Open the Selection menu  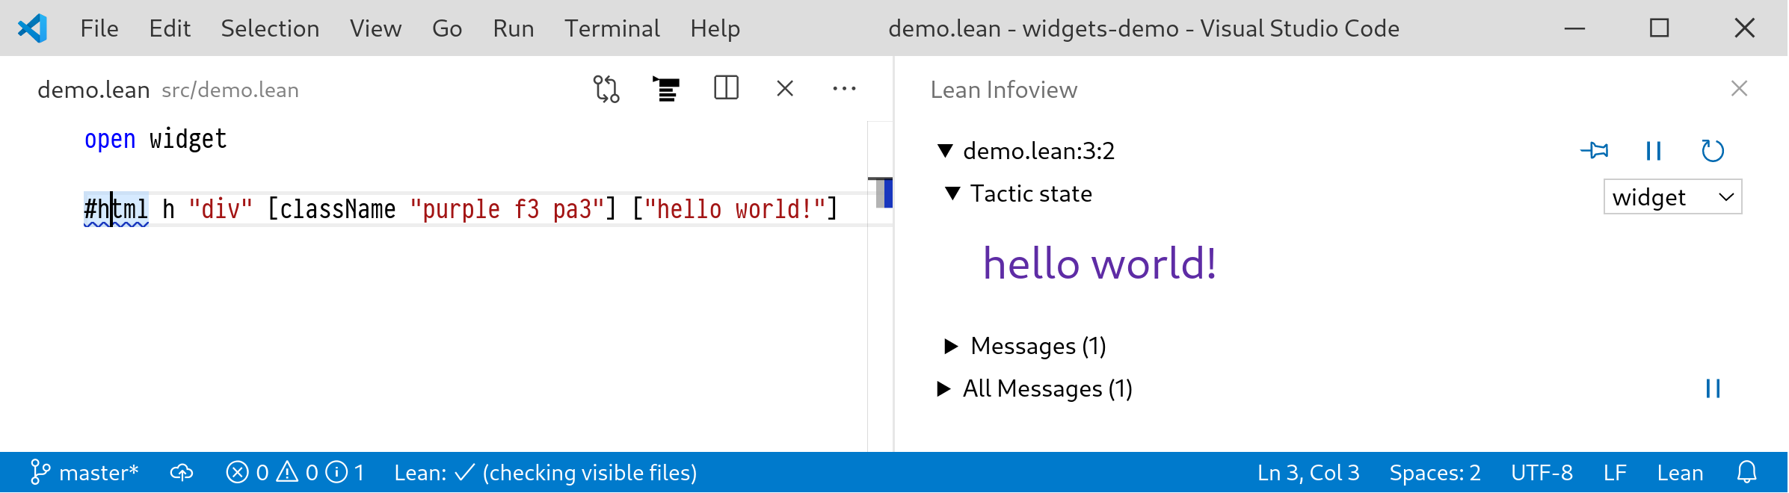[x=270, y=28]
